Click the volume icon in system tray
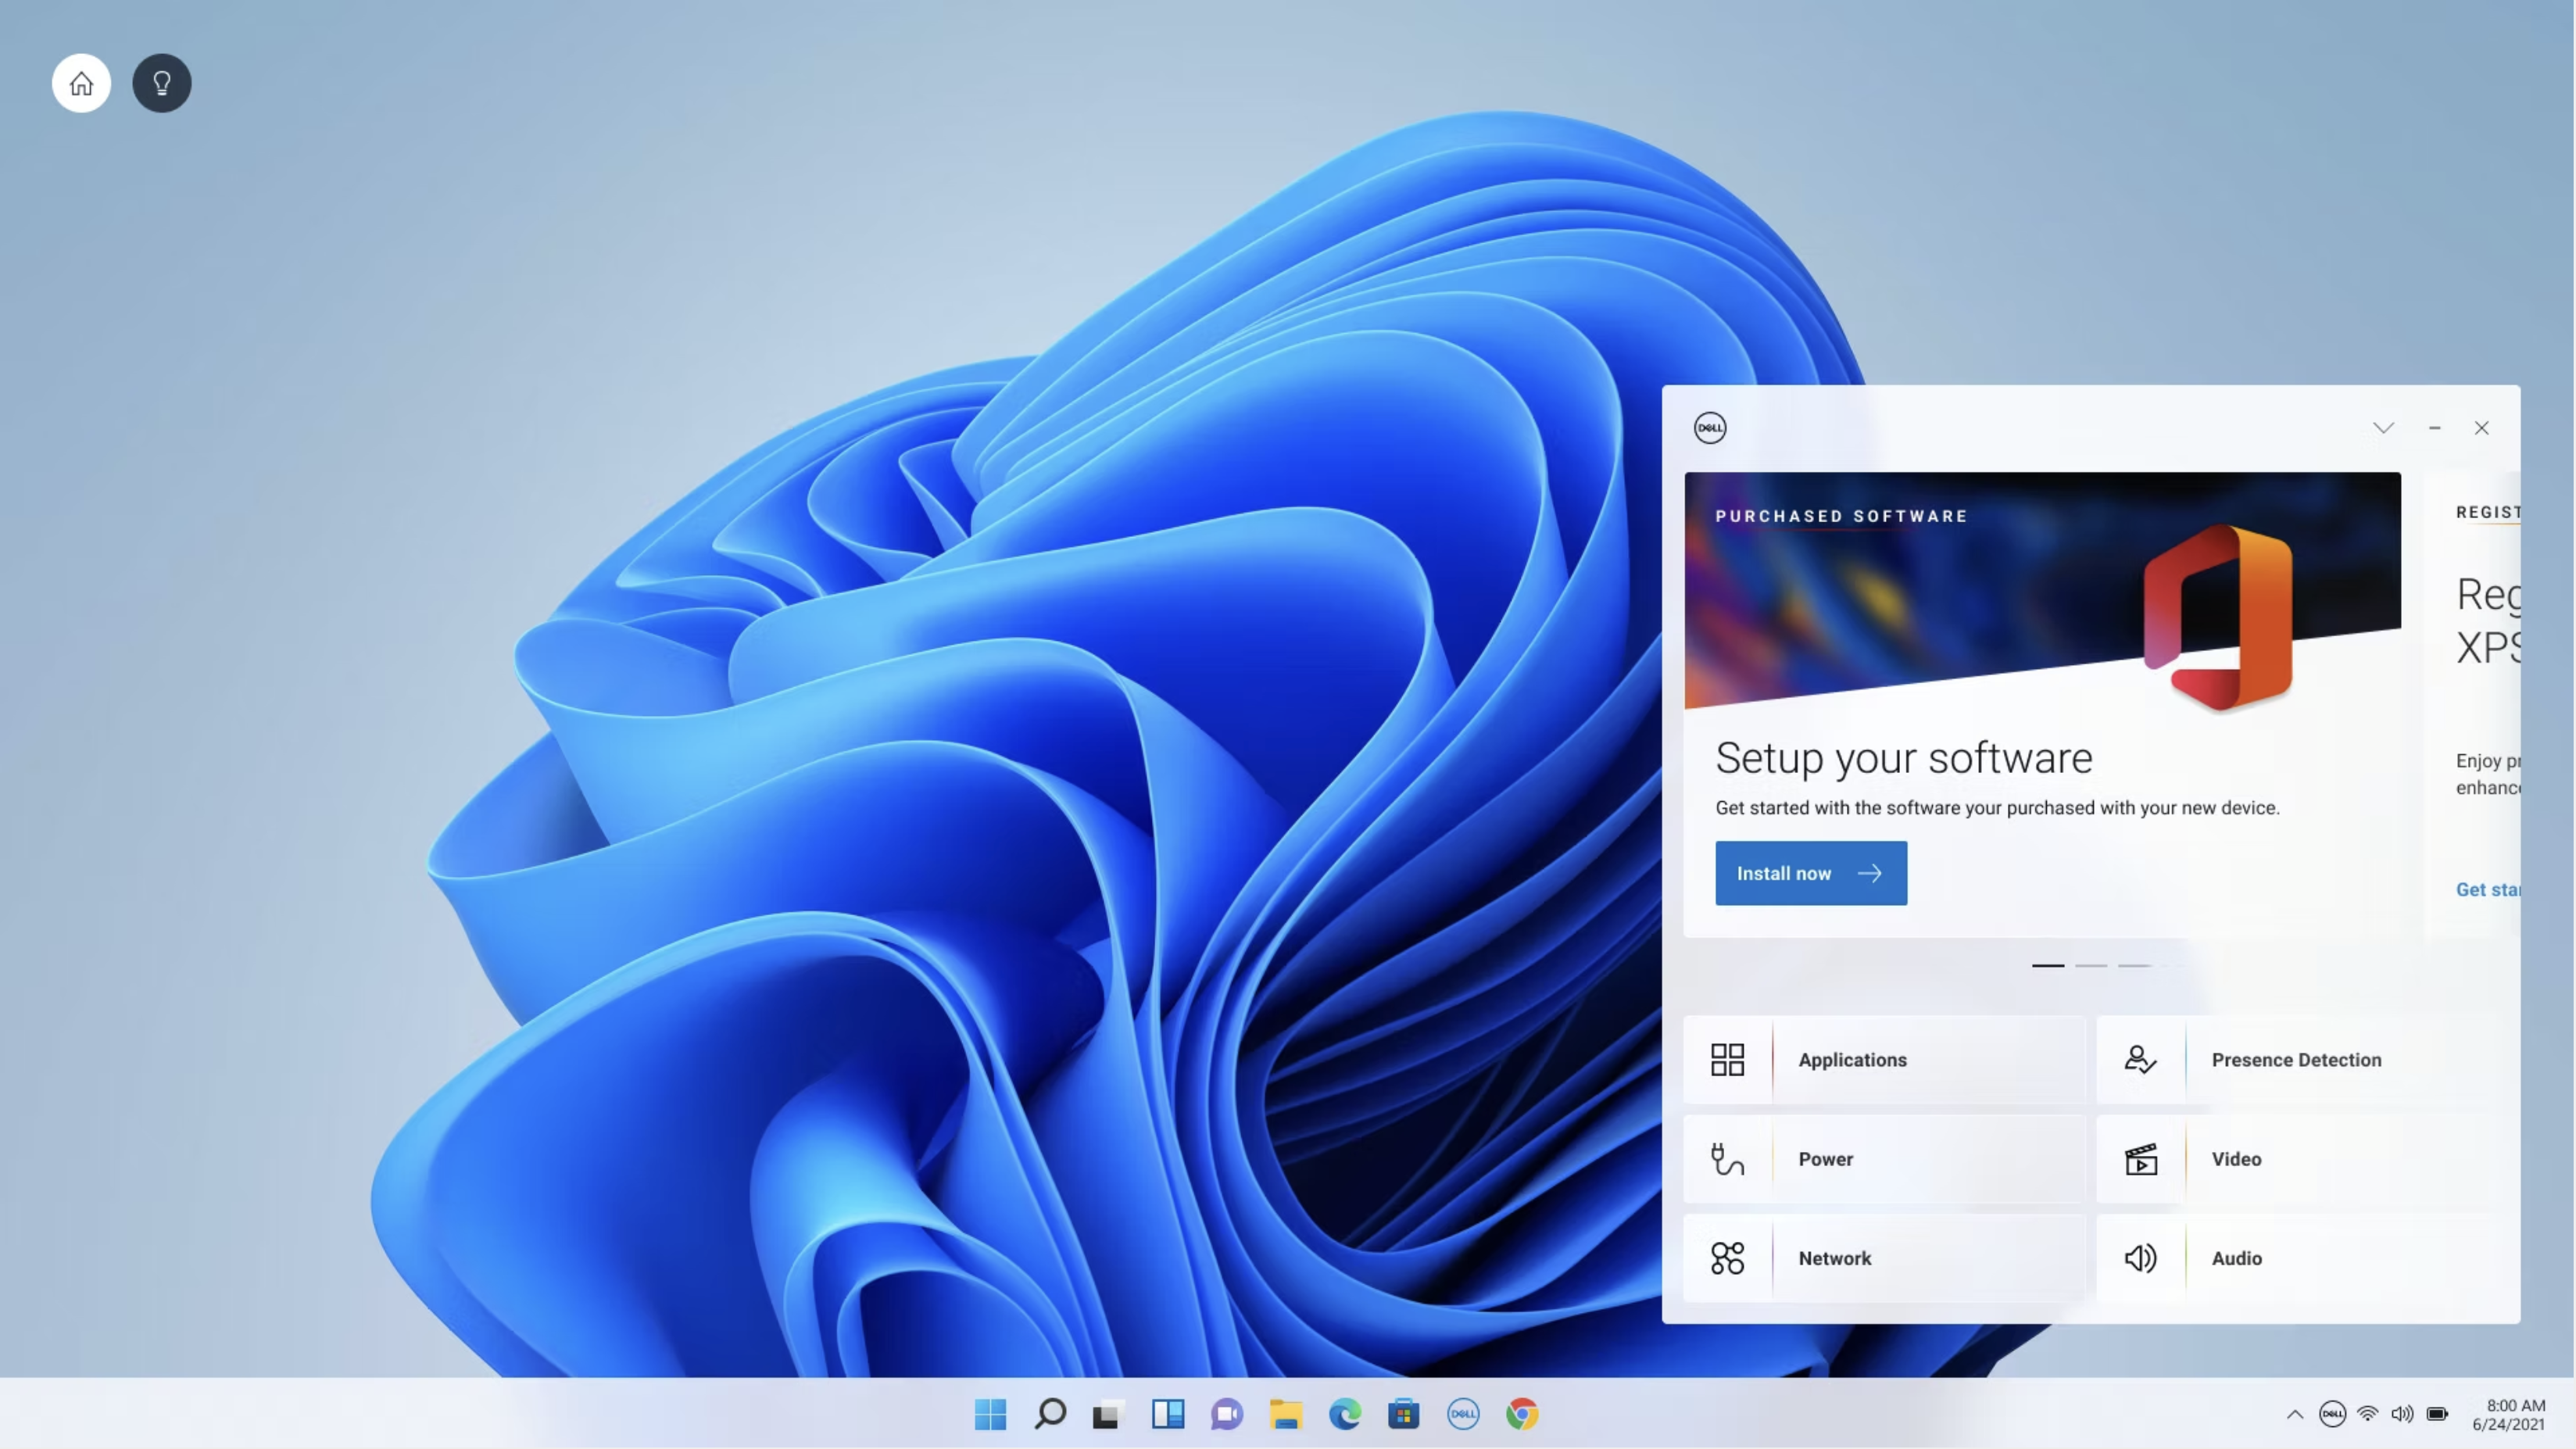This screenshot has width=2576, height=1449. 2401,1414
